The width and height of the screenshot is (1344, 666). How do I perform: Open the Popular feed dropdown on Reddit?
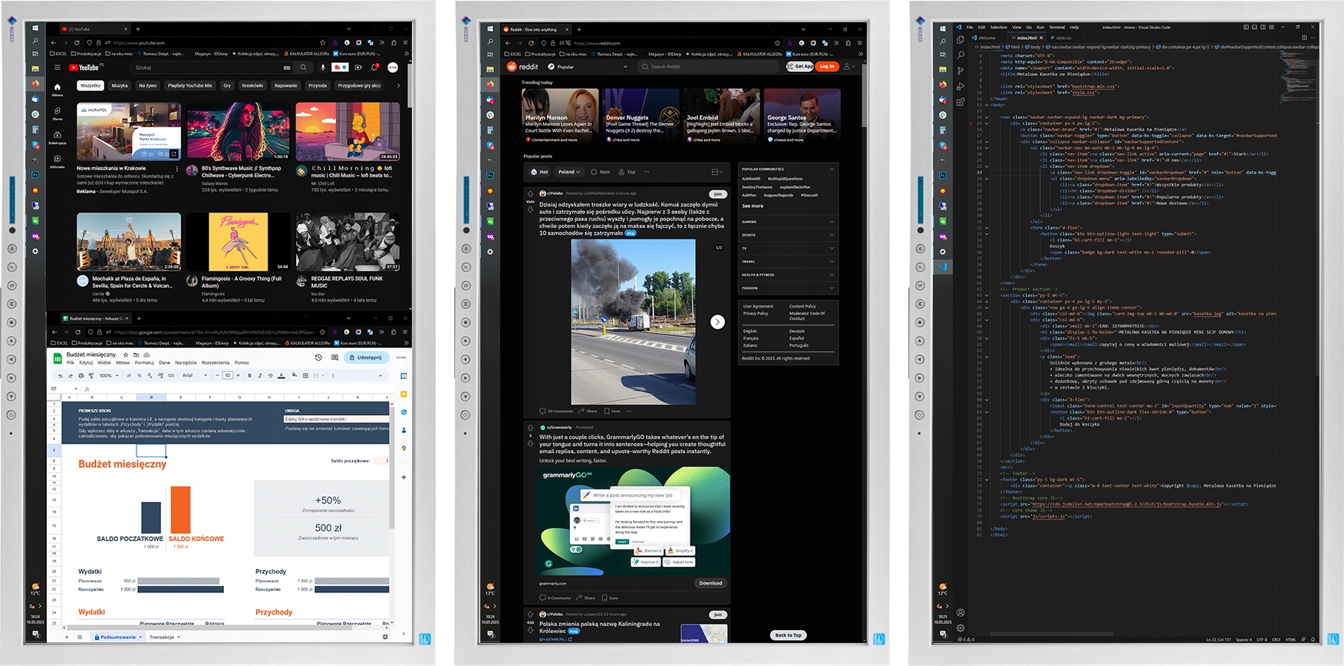pyautogui.click(x=588, y=67)
